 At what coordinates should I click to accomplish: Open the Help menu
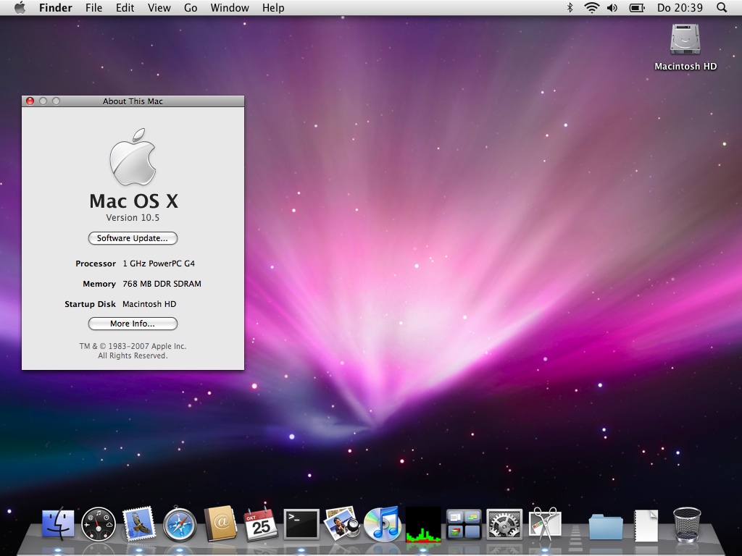point(273,7)
